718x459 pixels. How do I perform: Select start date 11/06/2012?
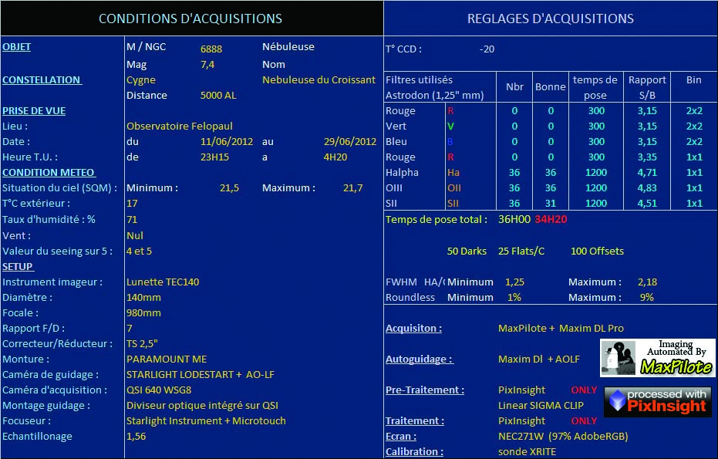point(227,141)
